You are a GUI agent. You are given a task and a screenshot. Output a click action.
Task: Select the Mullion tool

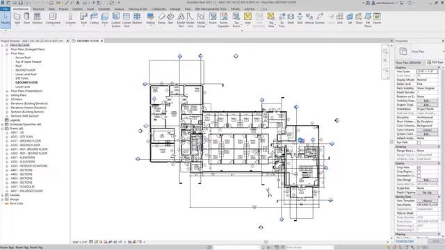pos(137,19)
